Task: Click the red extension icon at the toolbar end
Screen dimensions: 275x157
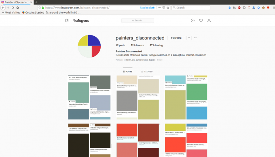Action: 268,8
